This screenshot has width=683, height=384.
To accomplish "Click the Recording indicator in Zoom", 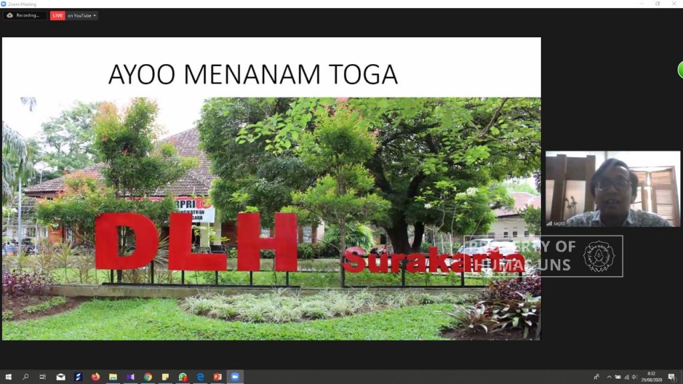I will [x=25, y=15].
